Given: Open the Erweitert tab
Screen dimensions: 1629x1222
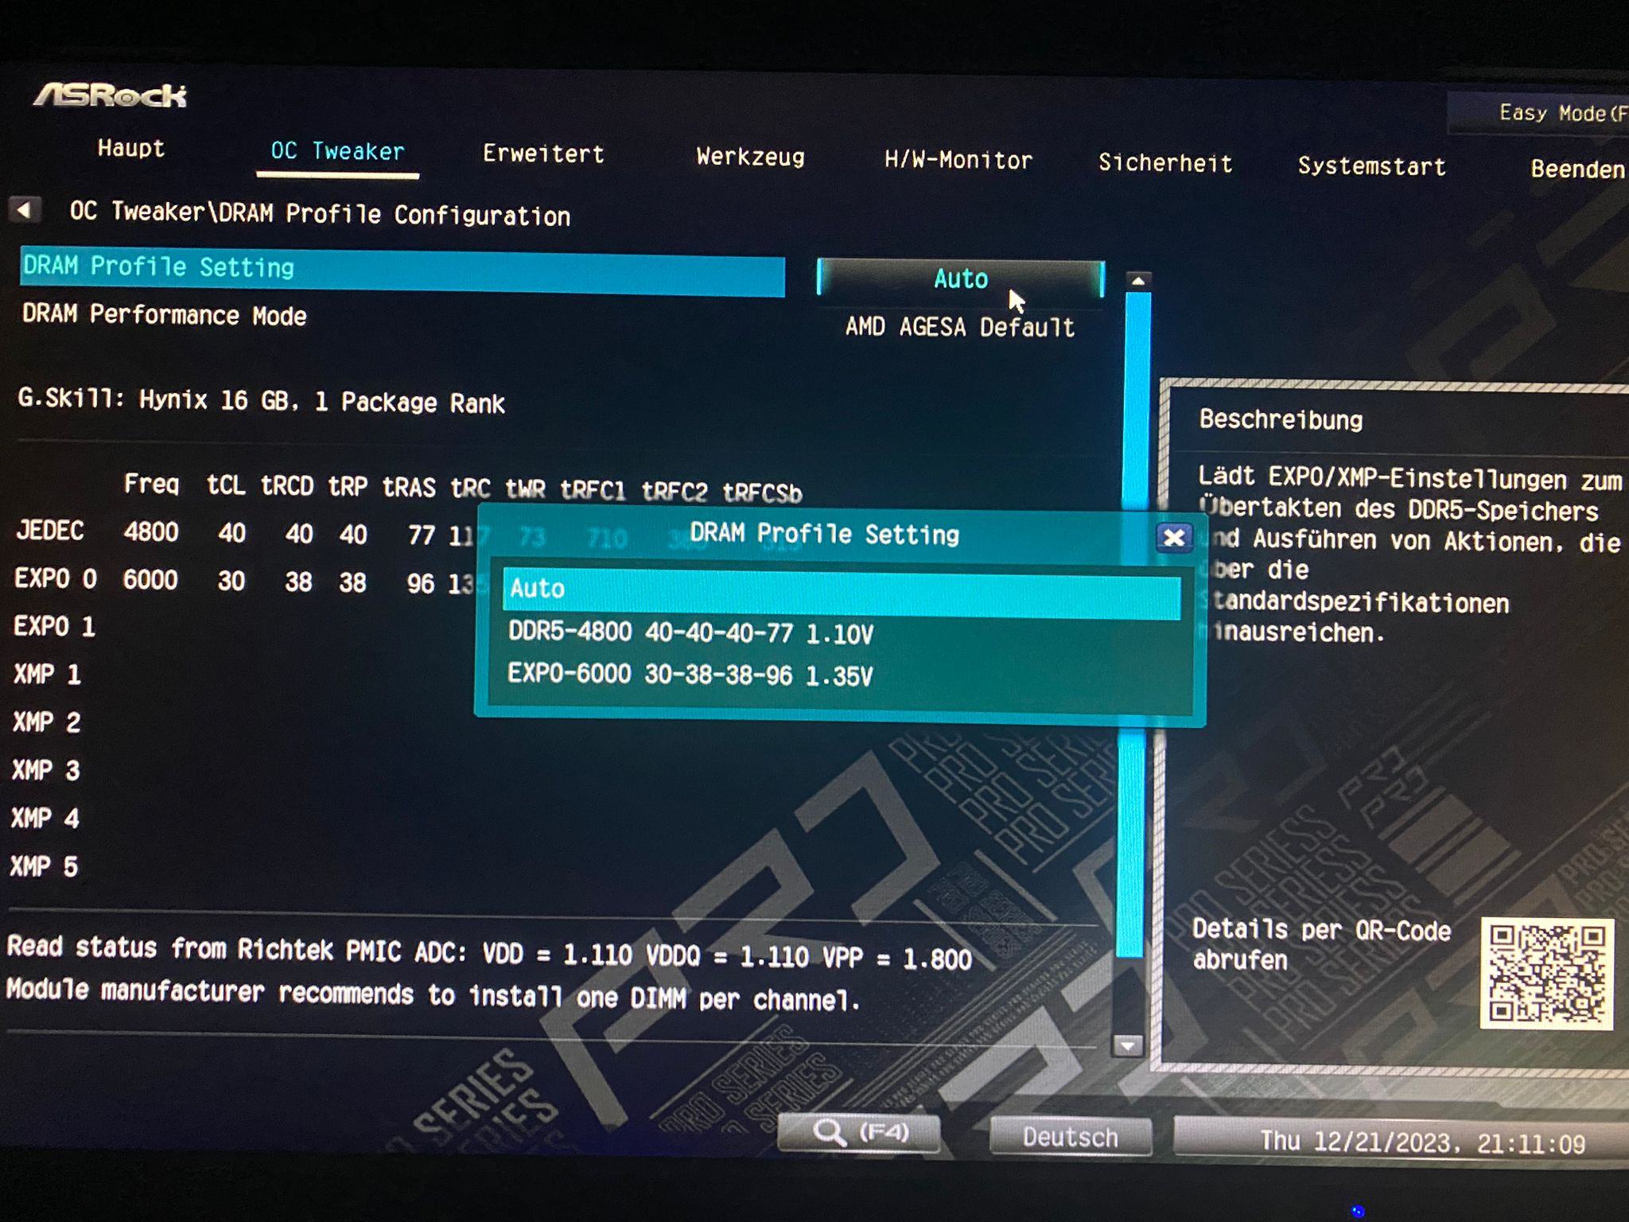Looking at the screenshot, I should pos(543,154).
